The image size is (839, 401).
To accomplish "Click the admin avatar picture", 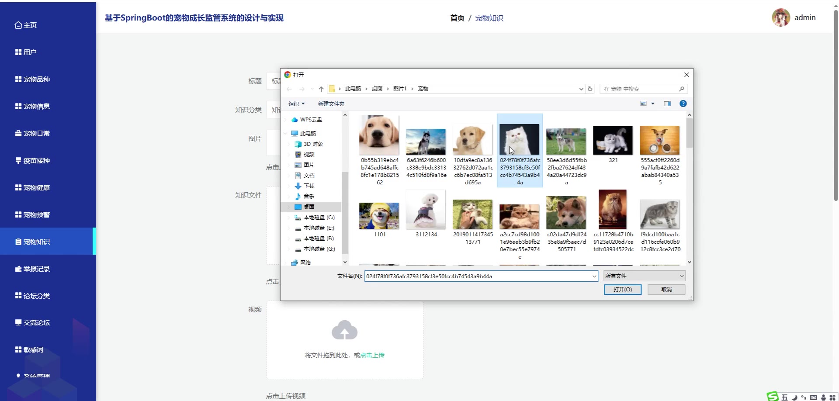I will [781, 17].
